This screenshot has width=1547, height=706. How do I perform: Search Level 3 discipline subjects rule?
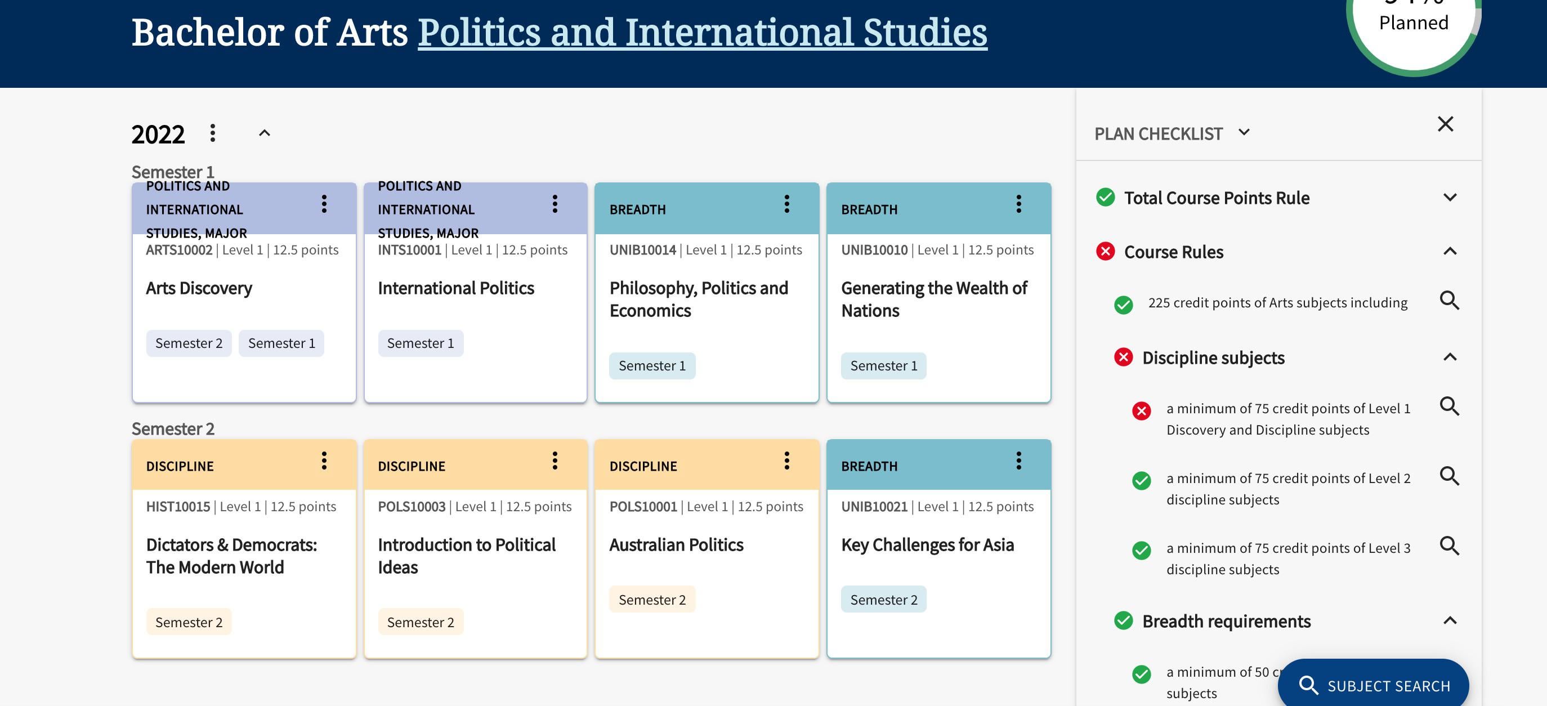click(1450, 546)
